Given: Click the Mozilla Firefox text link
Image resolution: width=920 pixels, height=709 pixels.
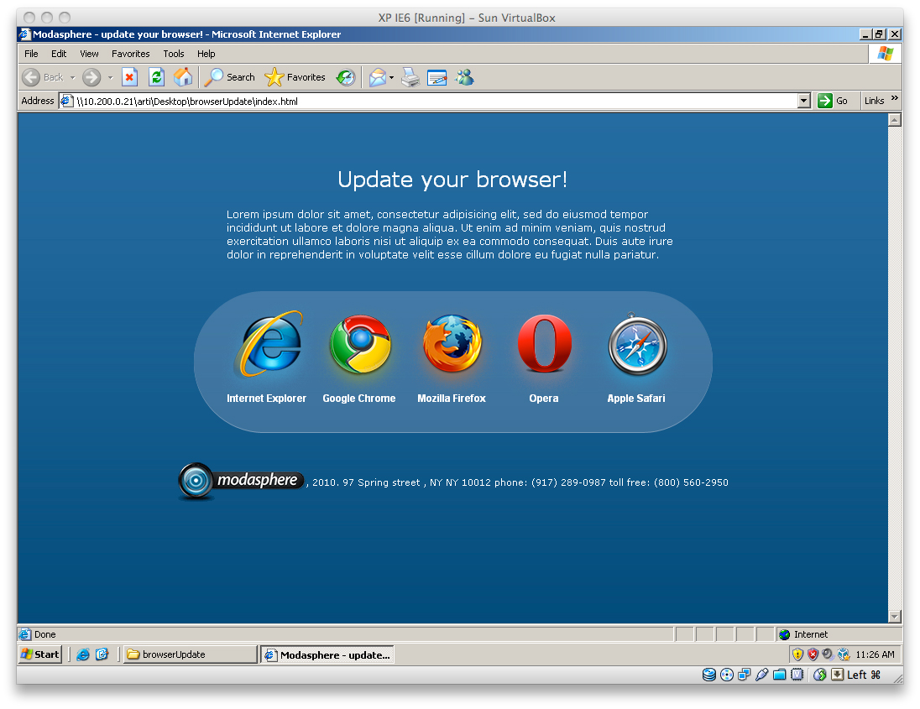Looking at the screenshot, I should click(452, 399).
